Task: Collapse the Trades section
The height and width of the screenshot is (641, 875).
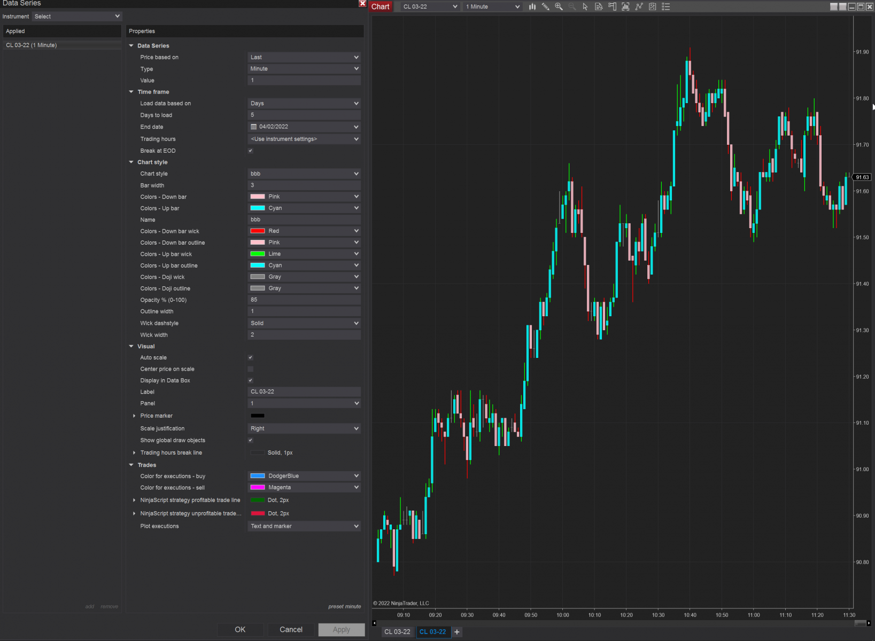Action: [131, 465]
